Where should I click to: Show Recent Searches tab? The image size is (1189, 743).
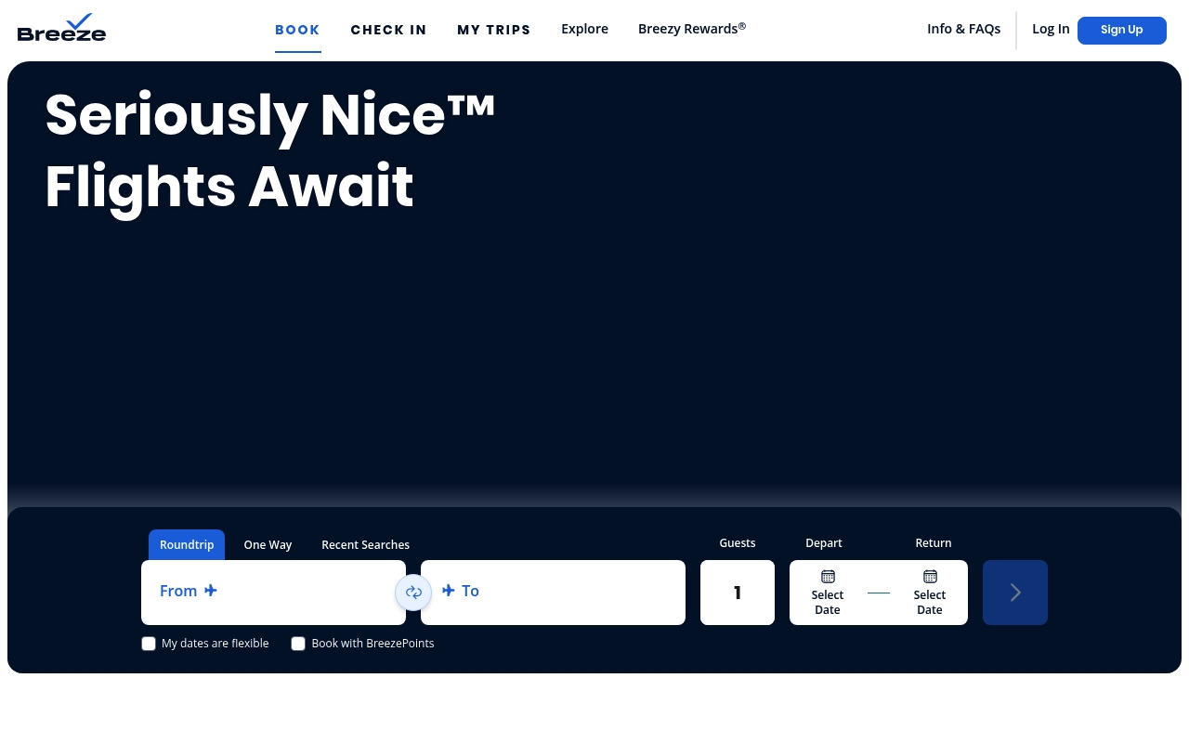(x=365, y=545)
